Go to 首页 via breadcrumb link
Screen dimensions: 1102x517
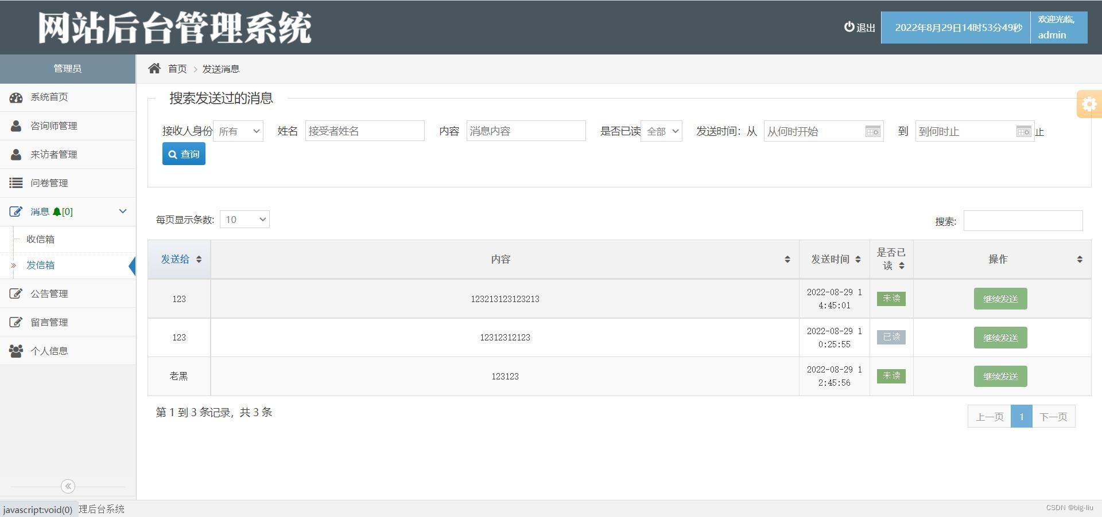coord(177,69)
